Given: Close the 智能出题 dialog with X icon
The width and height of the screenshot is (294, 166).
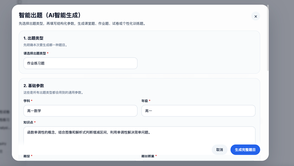Looking at the screenshot, I should 255,16.
